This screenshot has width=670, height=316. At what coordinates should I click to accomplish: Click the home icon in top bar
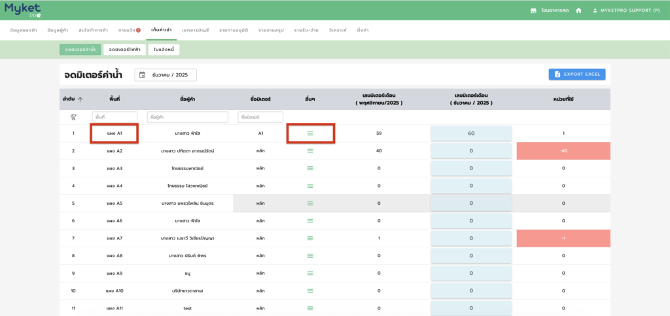pos(578,10)
